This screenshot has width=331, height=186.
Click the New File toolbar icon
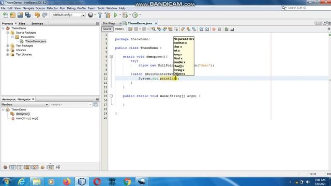6,15
